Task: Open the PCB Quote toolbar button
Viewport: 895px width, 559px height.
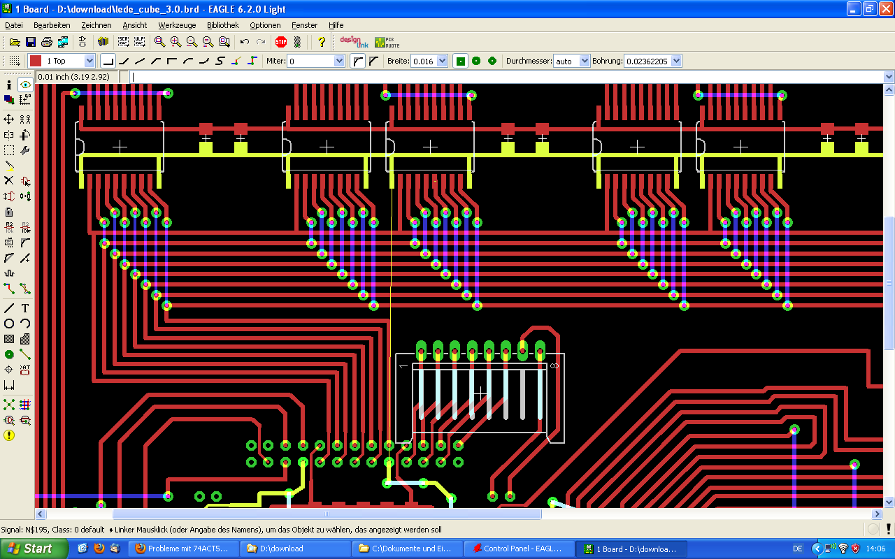Action: pyautogui.click(x=387, y=42)
